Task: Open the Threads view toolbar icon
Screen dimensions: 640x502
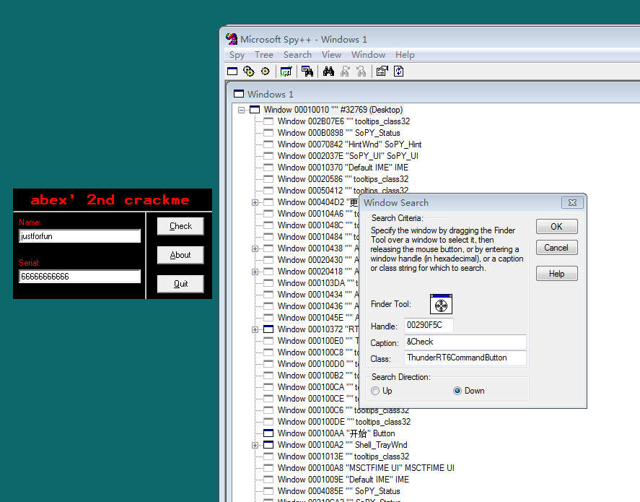Action: pyautogui.click(x=266, y=72)
